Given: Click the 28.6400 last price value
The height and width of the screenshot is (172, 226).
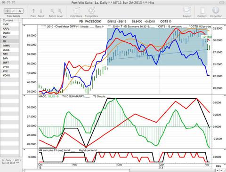Looking at the screenshot, I should pyautogui.click(x=137, y=22).
